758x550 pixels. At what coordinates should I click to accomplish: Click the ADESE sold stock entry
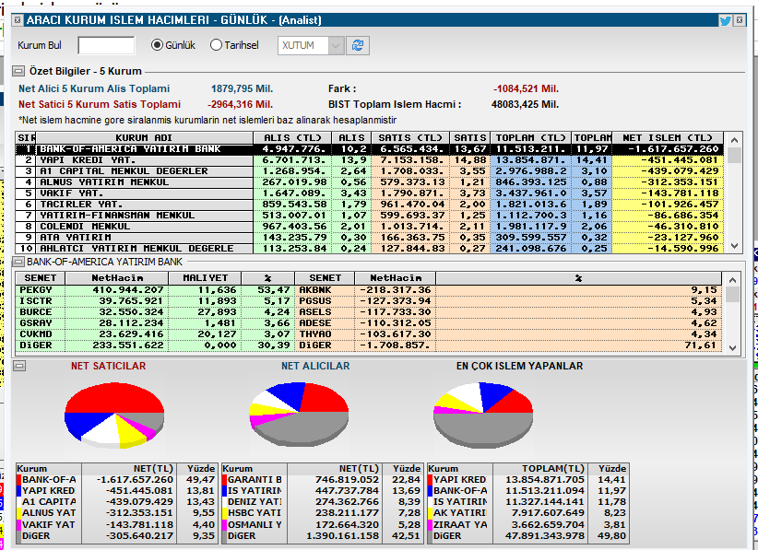pos(508,323)
